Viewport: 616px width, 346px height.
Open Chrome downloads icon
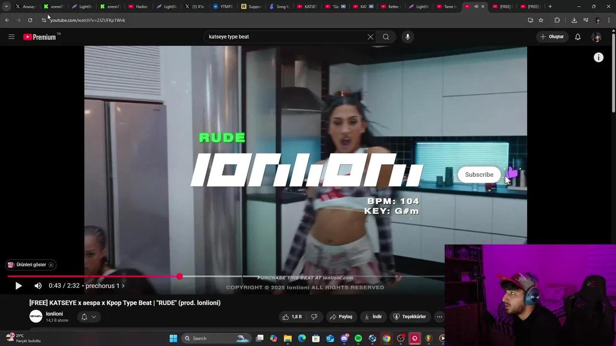point(574,20)
